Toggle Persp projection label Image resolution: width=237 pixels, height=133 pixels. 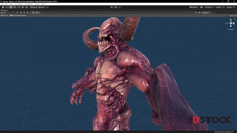pyautogui.click(x=231, y=29)
